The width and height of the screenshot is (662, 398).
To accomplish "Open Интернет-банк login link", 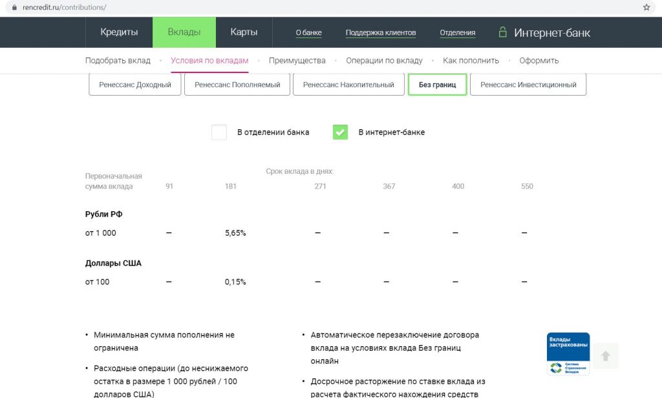I will [x=552, y=32].
